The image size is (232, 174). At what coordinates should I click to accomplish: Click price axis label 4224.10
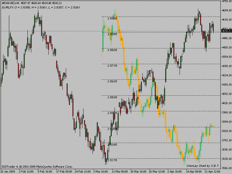pos(227,75)
